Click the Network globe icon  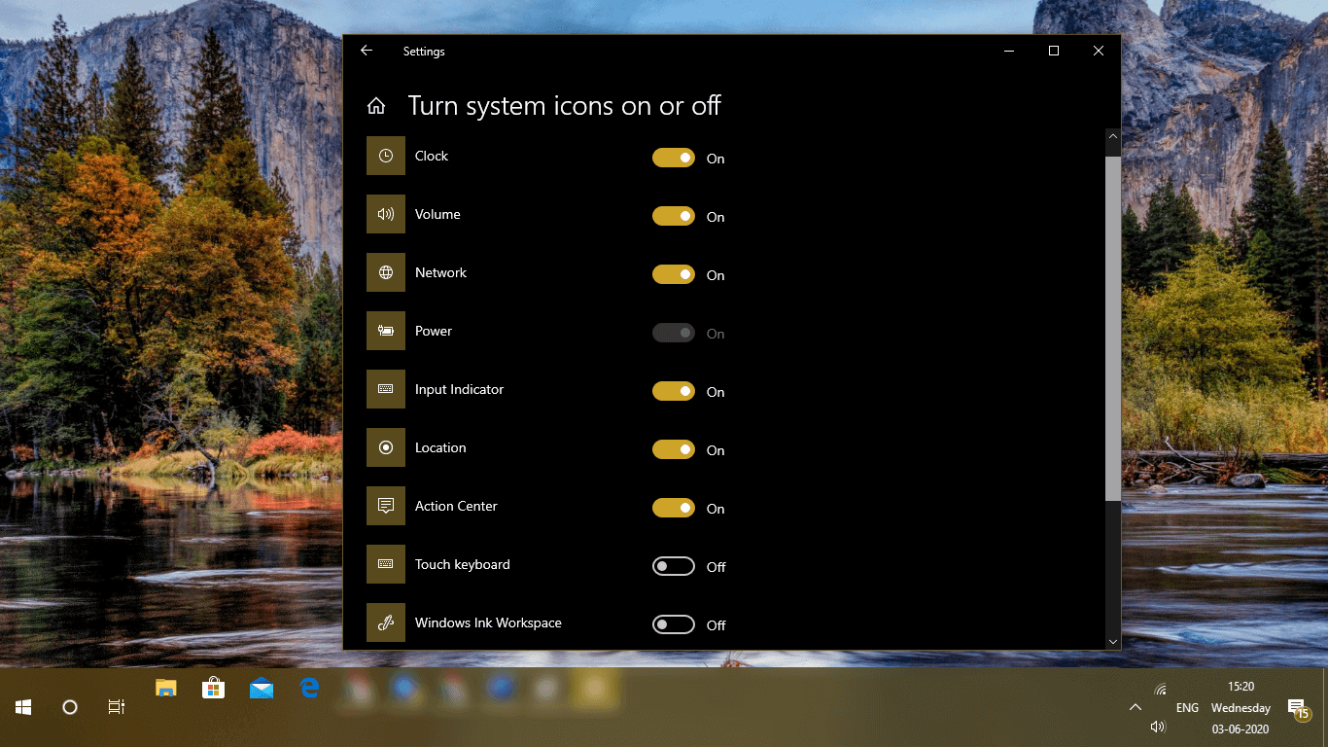[385, 272]
